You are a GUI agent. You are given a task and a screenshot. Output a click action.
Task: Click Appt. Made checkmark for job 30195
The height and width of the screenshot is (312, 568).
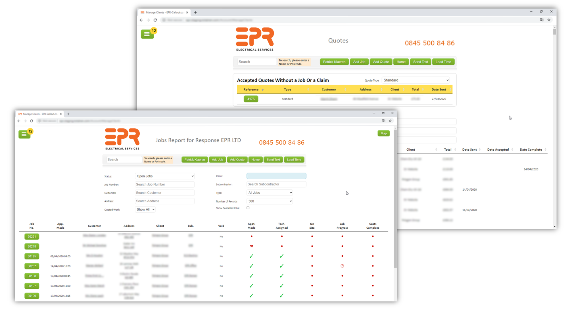click(251, 256)
